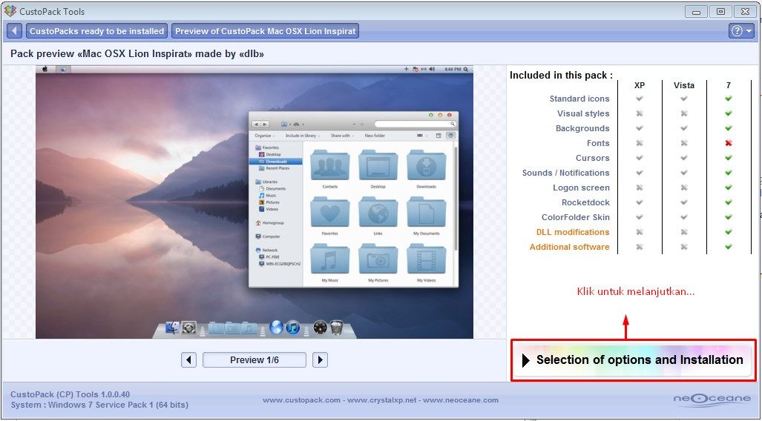
Task: Show previous preview image
Action: click(188, 359)
